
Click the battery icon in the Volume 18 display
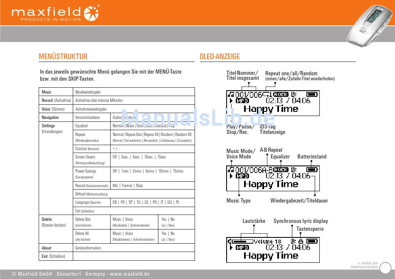[x=311, y=241]
